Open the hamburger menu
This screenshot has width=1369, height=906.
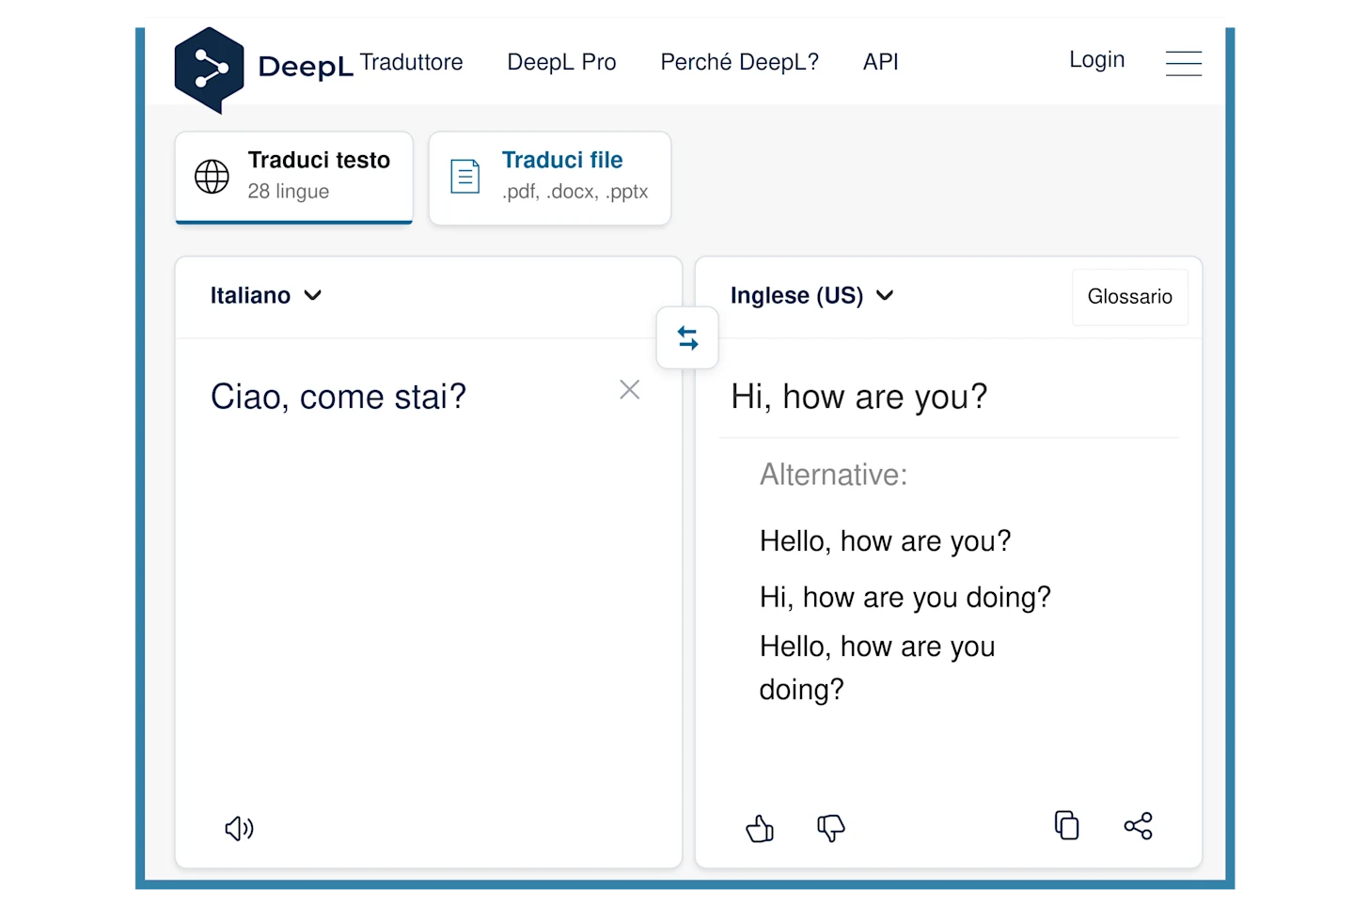tap(1183, 63)
